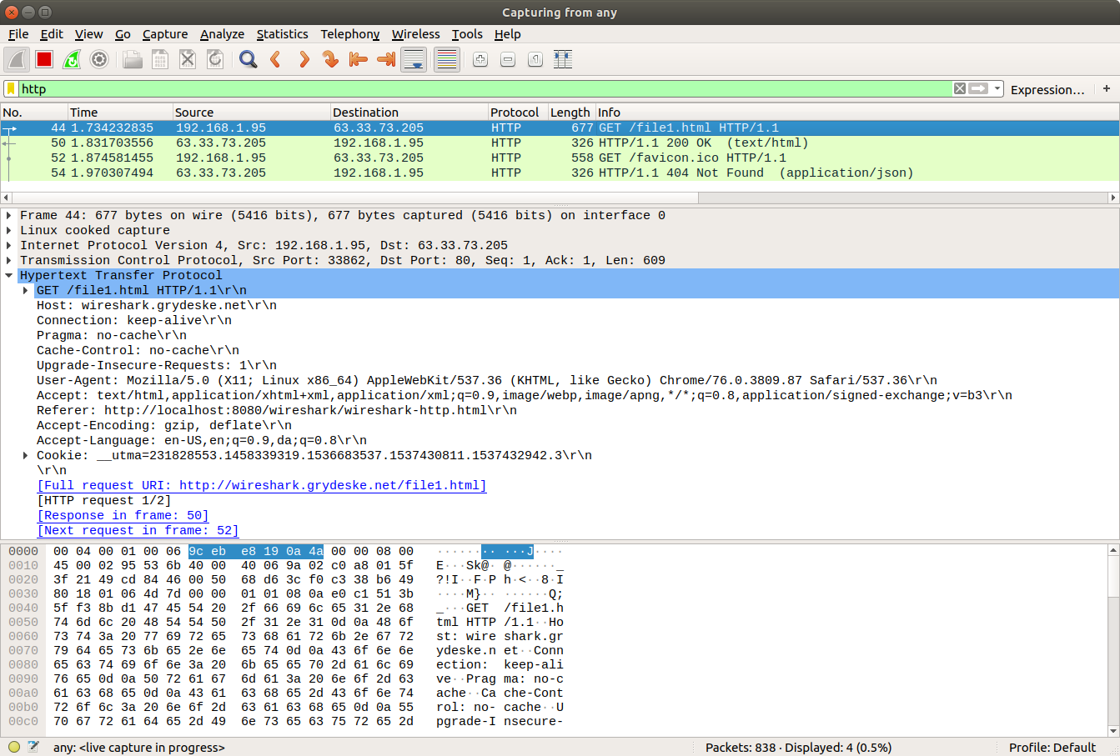Zoom out of the packet list text
Viewport: 1120px width, 756px height.
click(x=507, y=59)
